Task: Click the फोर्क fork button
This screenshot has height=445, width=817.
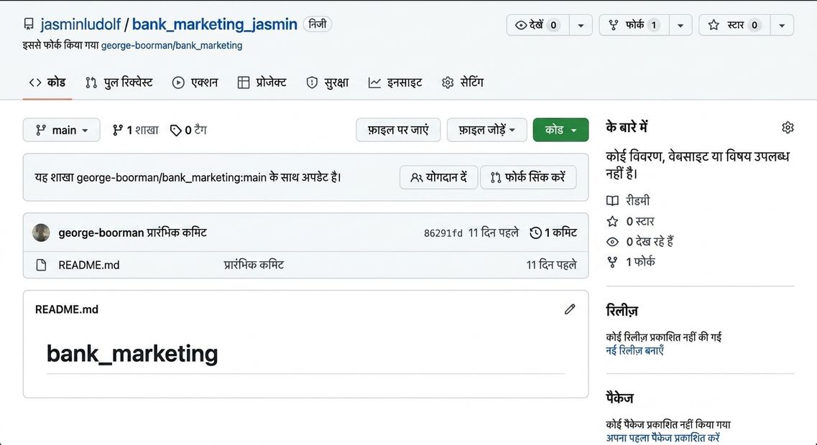Action: (634, 24)
